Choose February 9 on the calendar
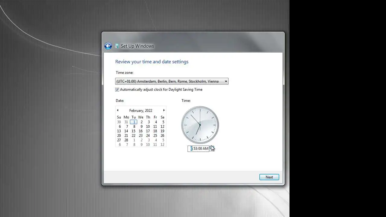The height and width of the screenshot is (217, 386). 141,127
